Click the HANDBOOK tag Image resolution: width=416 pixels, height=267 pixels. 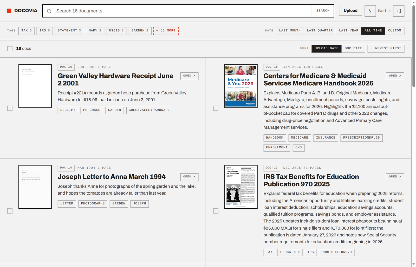(x=275, y=138)
